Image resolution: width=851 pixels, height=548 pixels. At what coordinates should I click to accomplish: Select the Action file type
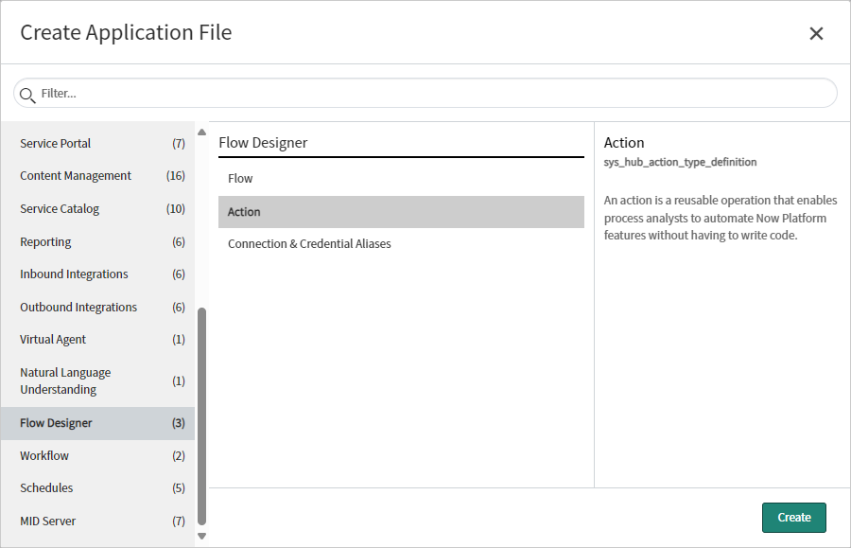(x=401, y=212)
